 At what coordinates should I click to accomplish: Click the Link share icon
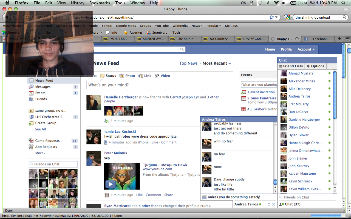141,76
